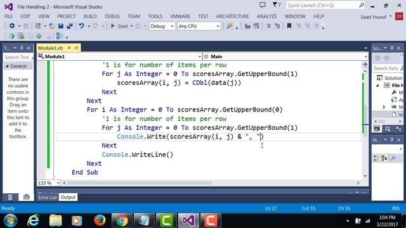Open the ARCHITECTURE menu
Image resolution: width=406 pixels, height=228 pixels.
[x=233, y=16]
